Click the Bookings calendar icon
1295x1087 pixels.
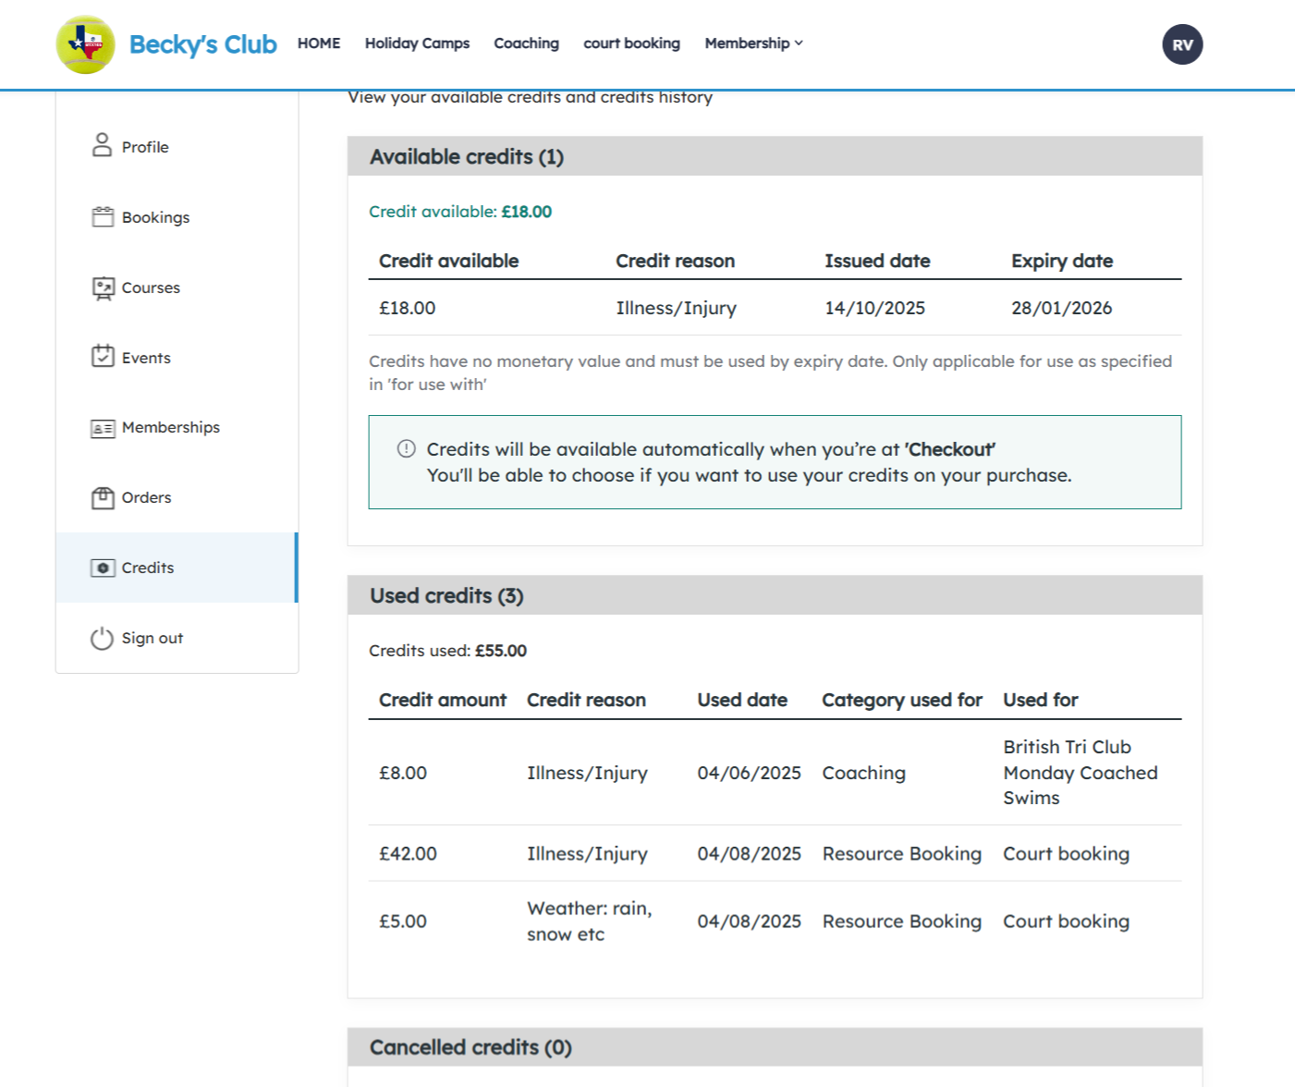pos(102,217)
